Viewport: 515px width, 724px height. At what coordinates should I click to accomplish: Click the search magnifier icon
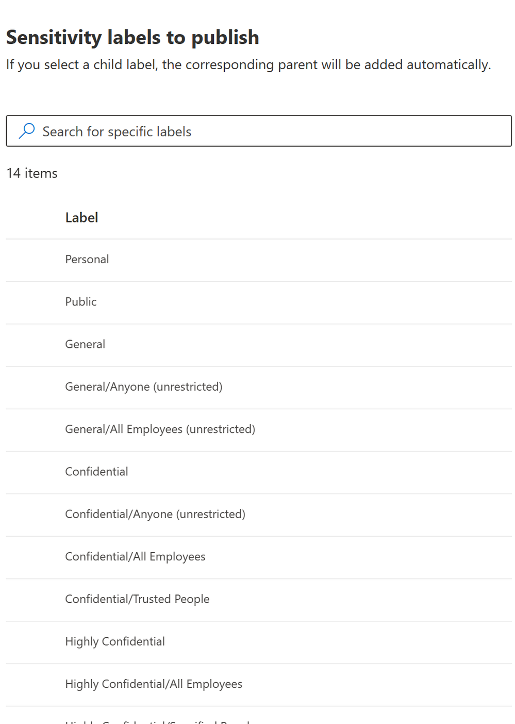[26, 131]
